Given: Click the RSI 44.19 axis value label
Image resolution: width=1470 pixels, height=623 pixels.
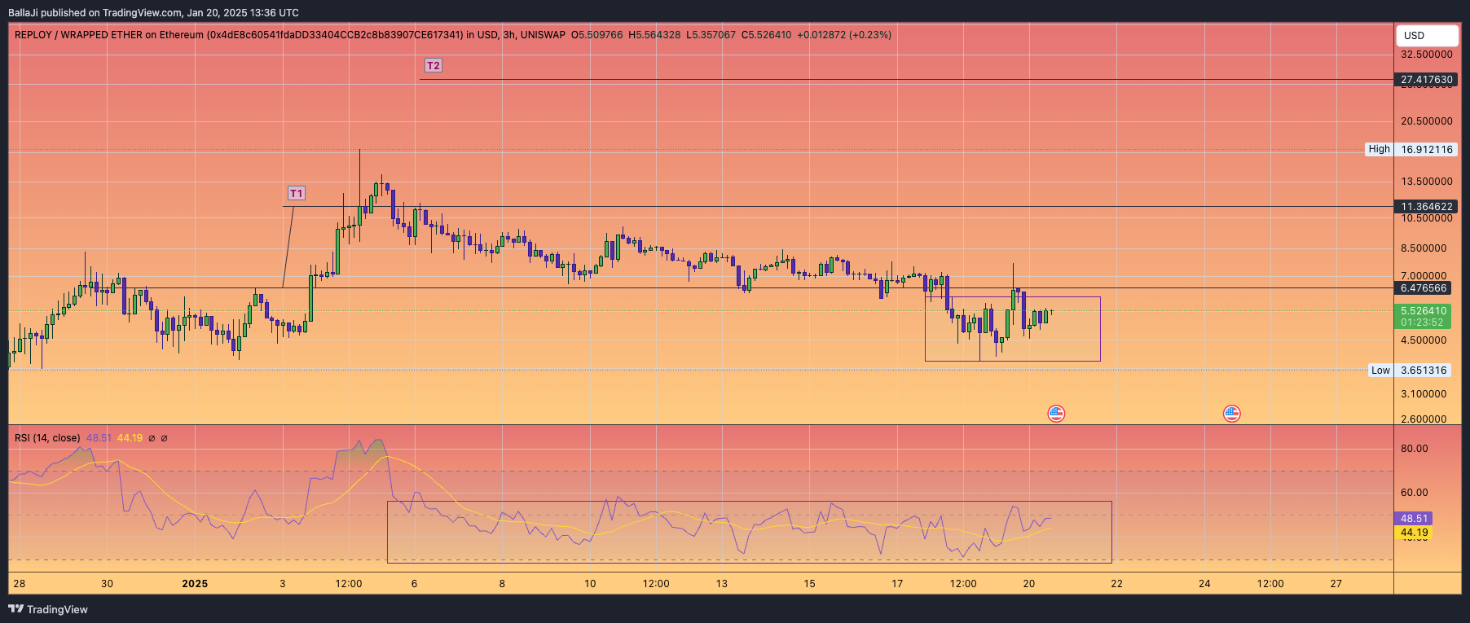Looking at the screenshot, I should (x=1414, y=533).
